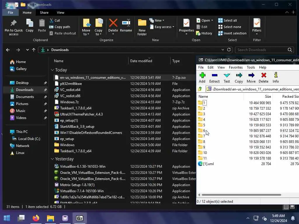Select Gallery in navigation pane
The image size is (299, 224).
21,69
